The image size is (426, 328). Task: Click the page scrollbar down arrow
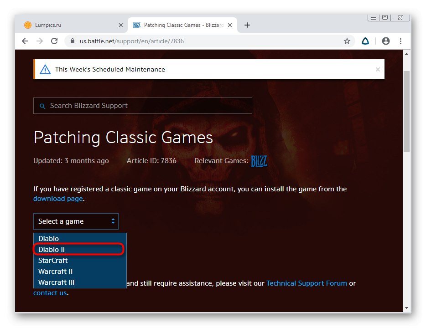coord(406,308)
